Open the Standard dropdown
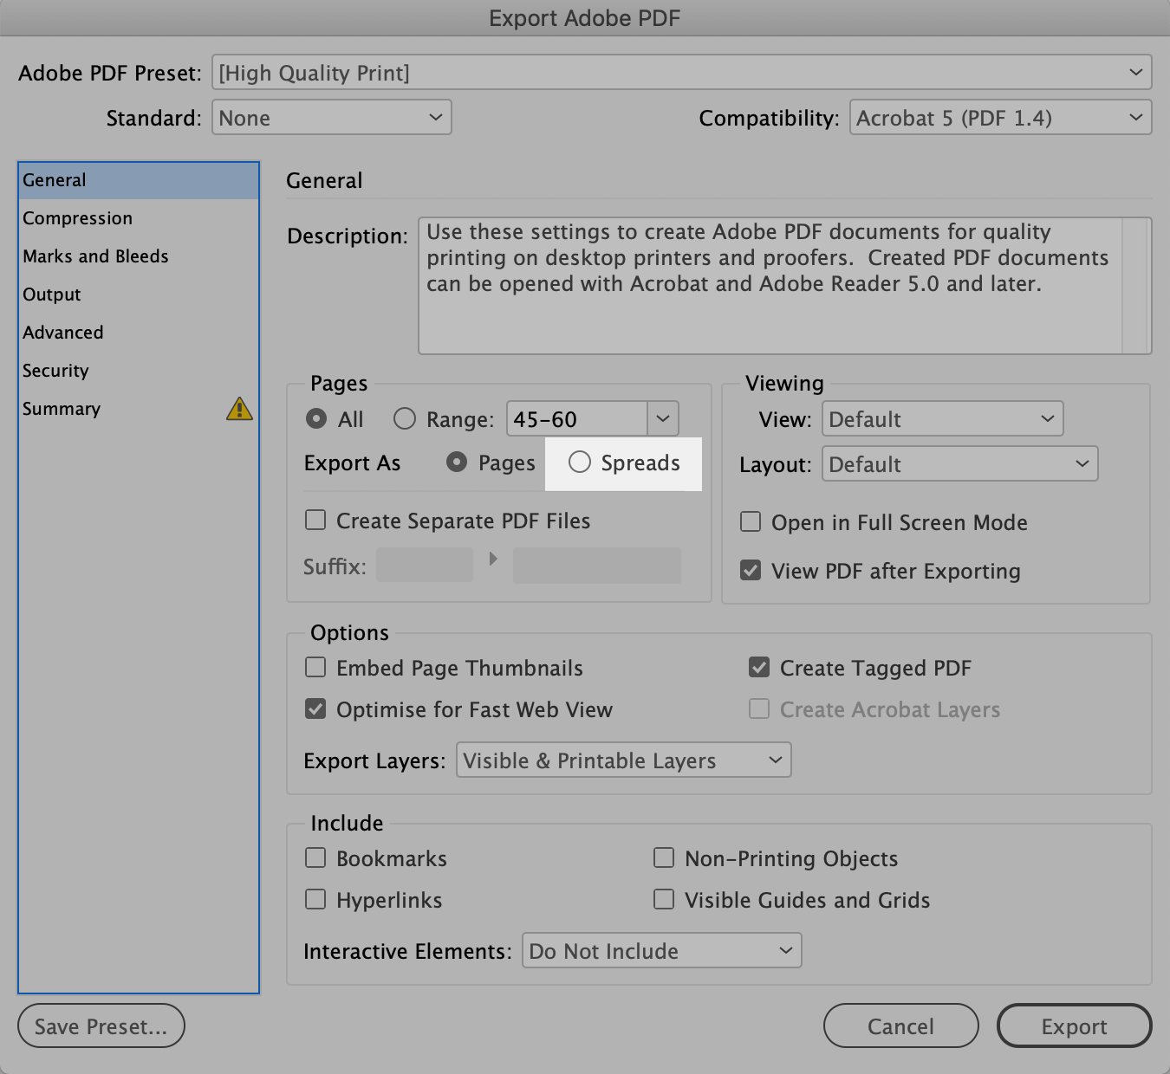Screen dimensions: 1170x1074 332,118
